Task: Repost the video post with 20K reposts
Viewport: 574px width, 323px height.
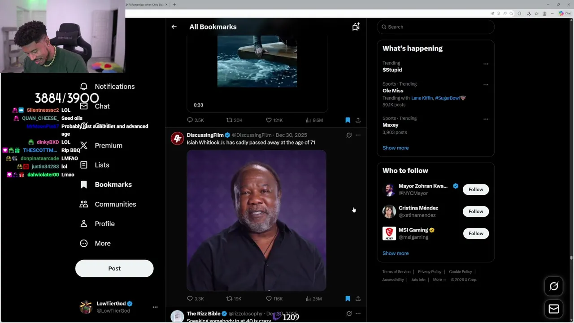Action: click(235, 120)
